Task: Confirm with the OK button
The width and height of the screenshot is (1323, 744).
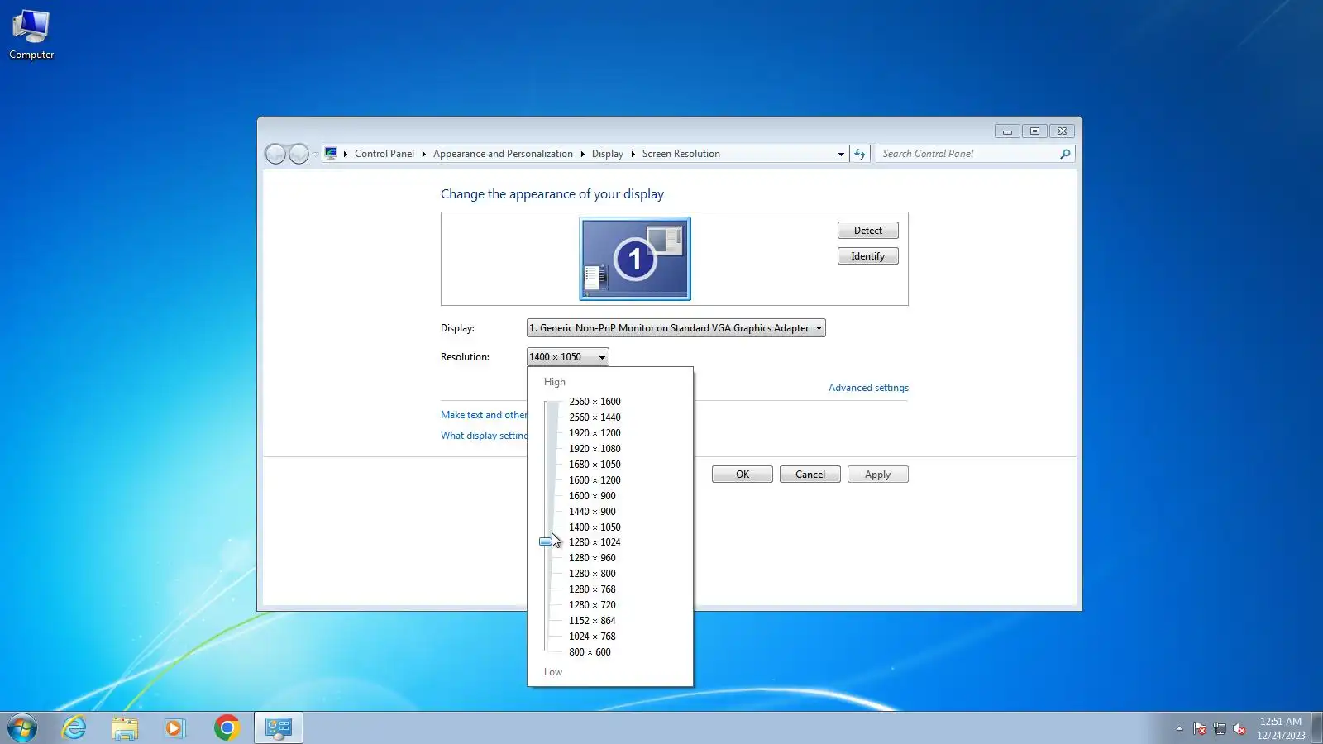Action: point(743,475)
